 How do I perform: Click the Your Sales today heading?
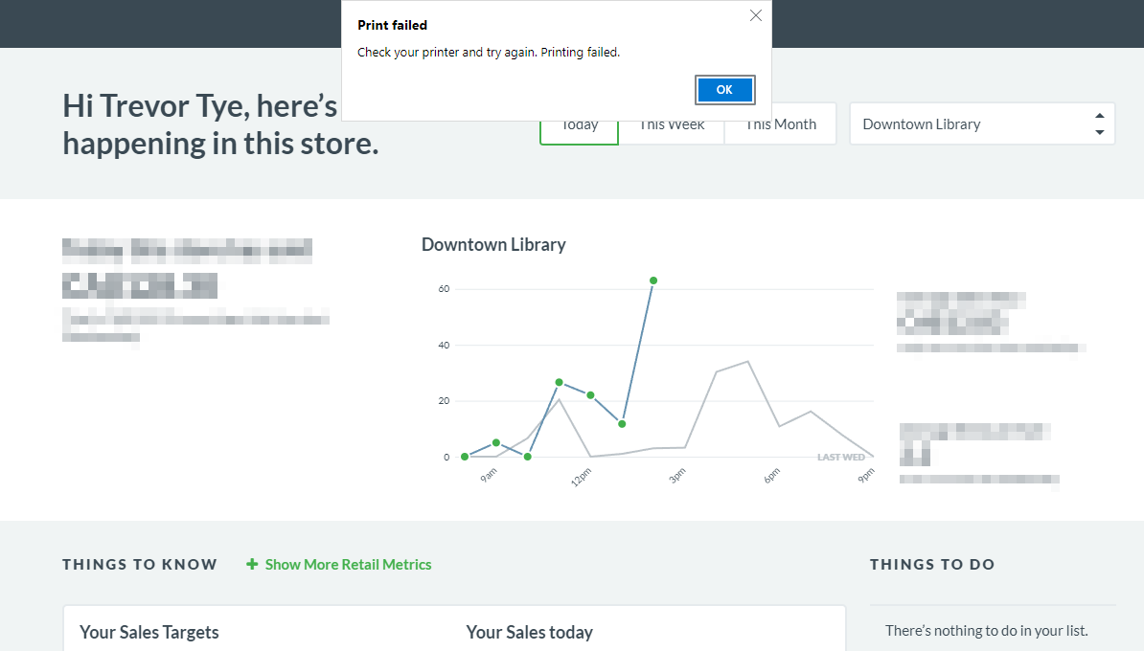pyautogui.click(x=529, y=632)
